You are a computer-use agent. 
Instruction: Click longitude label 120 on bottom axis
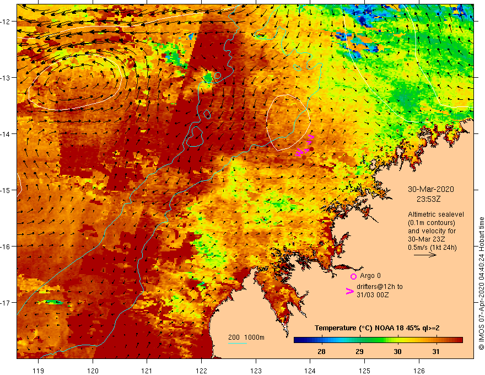93,371
